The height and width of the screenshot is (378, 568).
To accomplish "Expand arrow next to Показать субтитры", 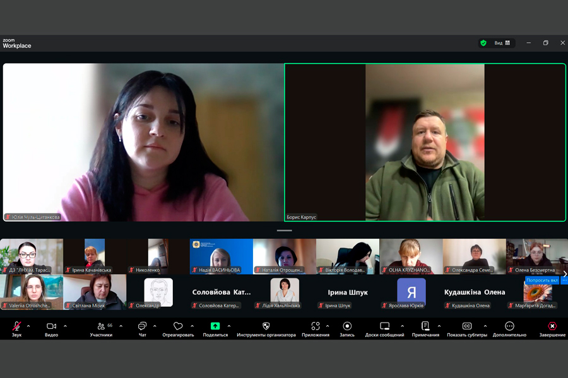I will [x=485, y=326].
